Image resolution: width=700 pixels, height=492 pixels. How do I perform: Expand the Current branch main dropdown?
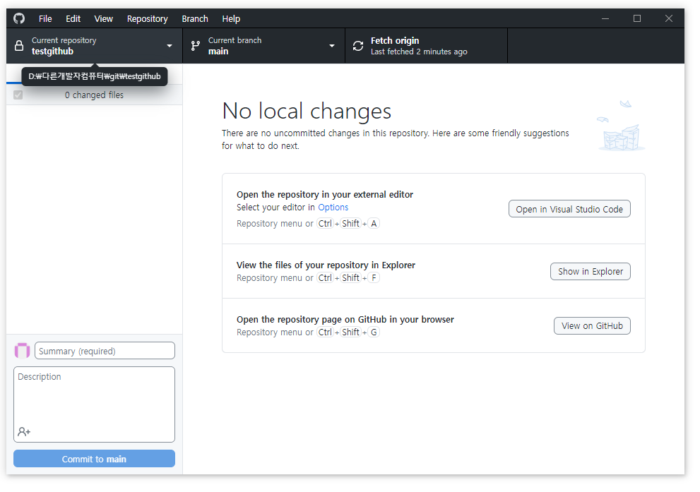(264, 45)
